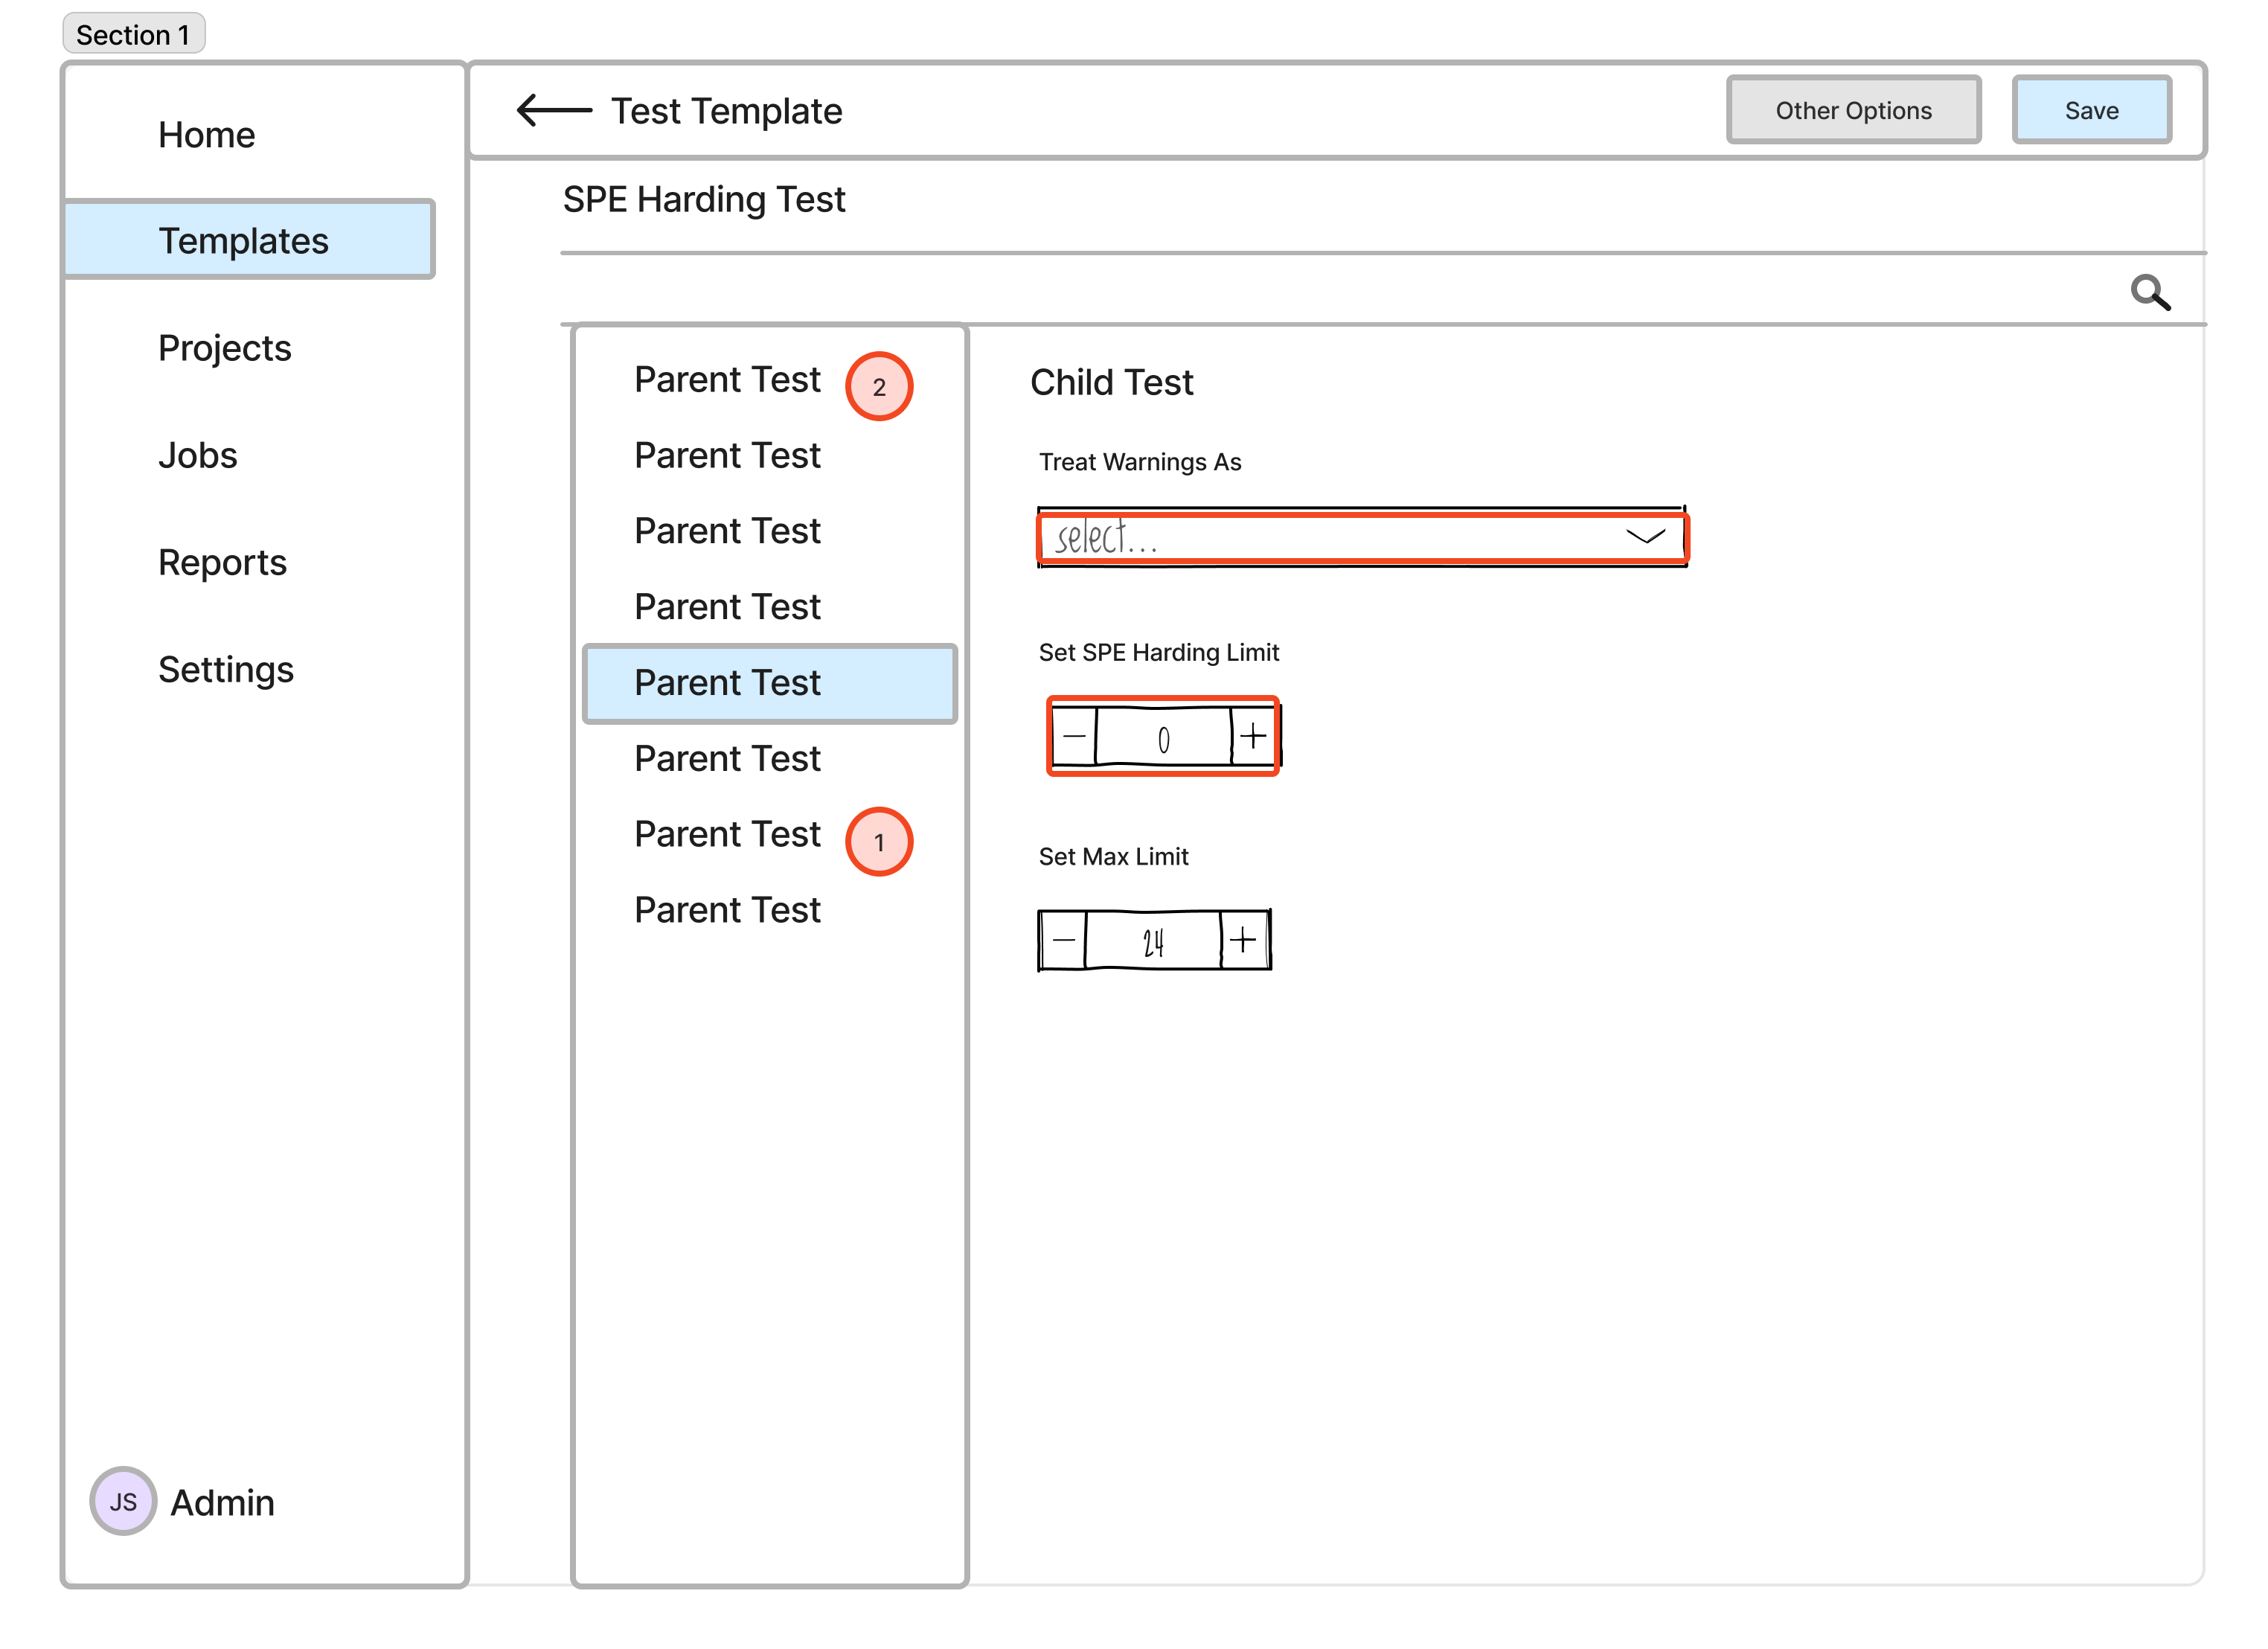Open Templates in the sidebar
2268x1649 pixels.
(249, 240)
